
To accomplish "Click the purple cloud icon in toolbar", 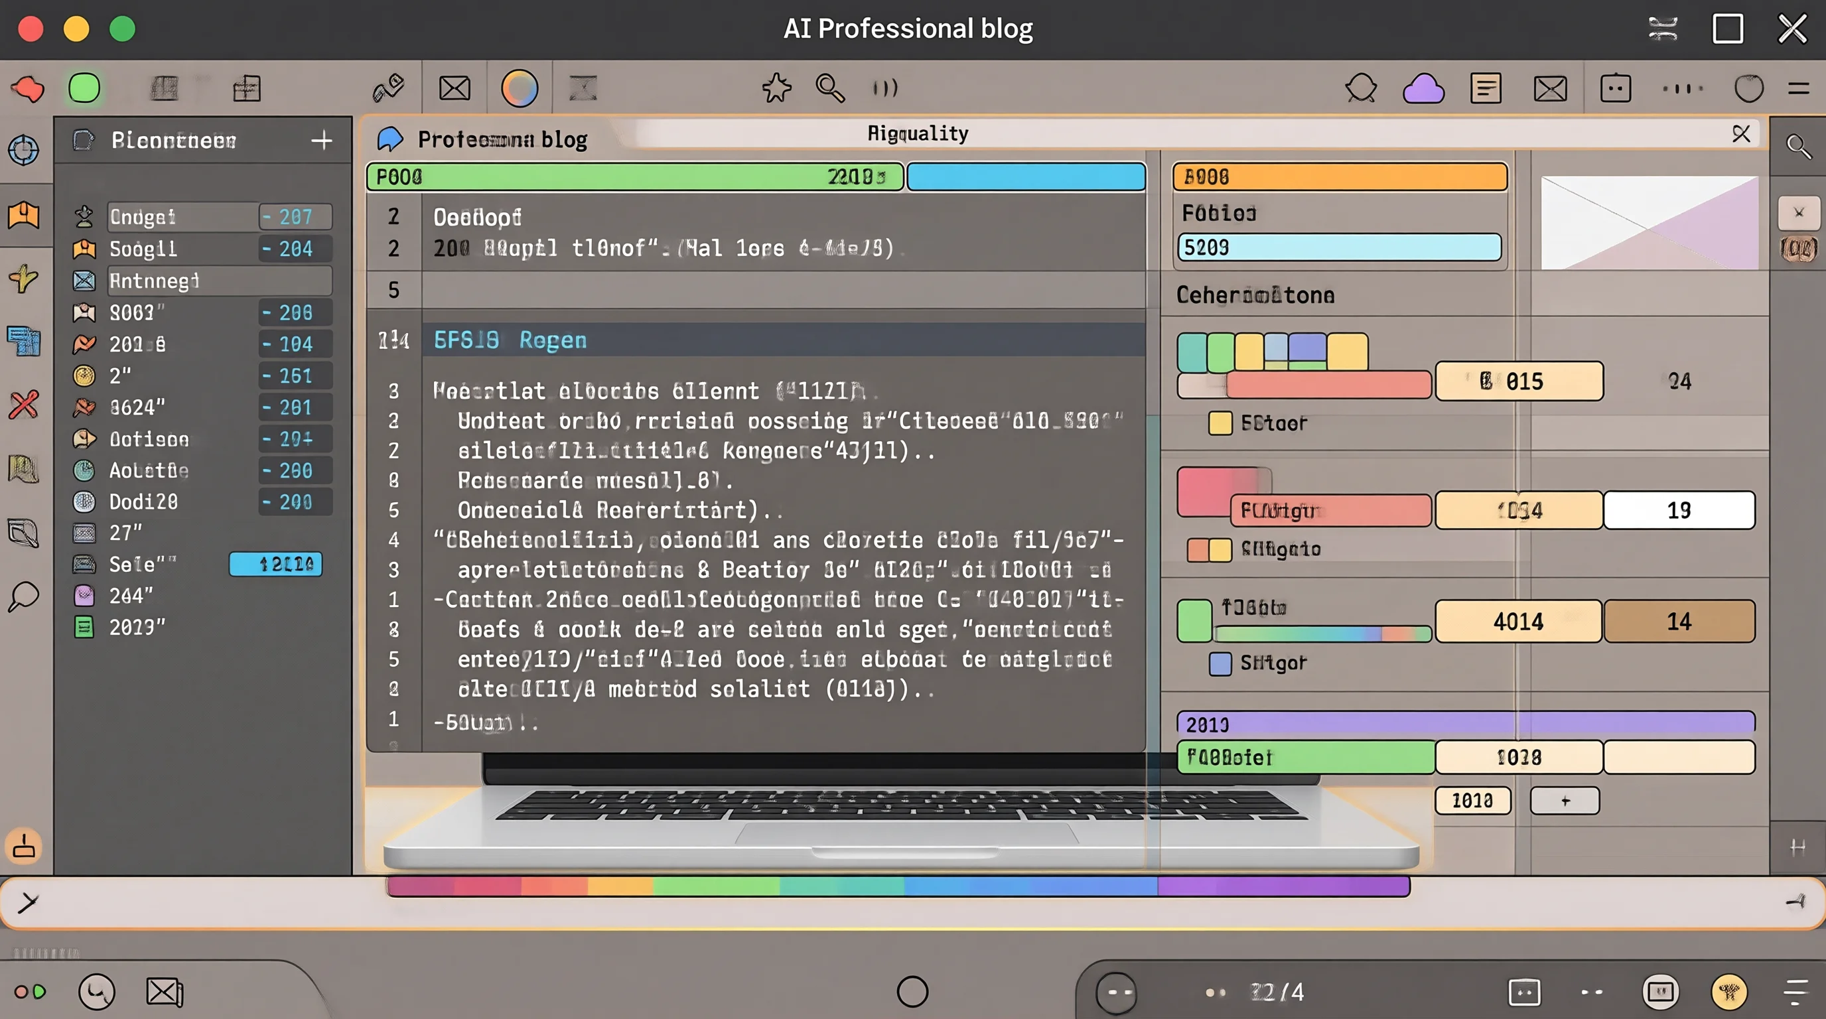I will tap(1423, 89).
